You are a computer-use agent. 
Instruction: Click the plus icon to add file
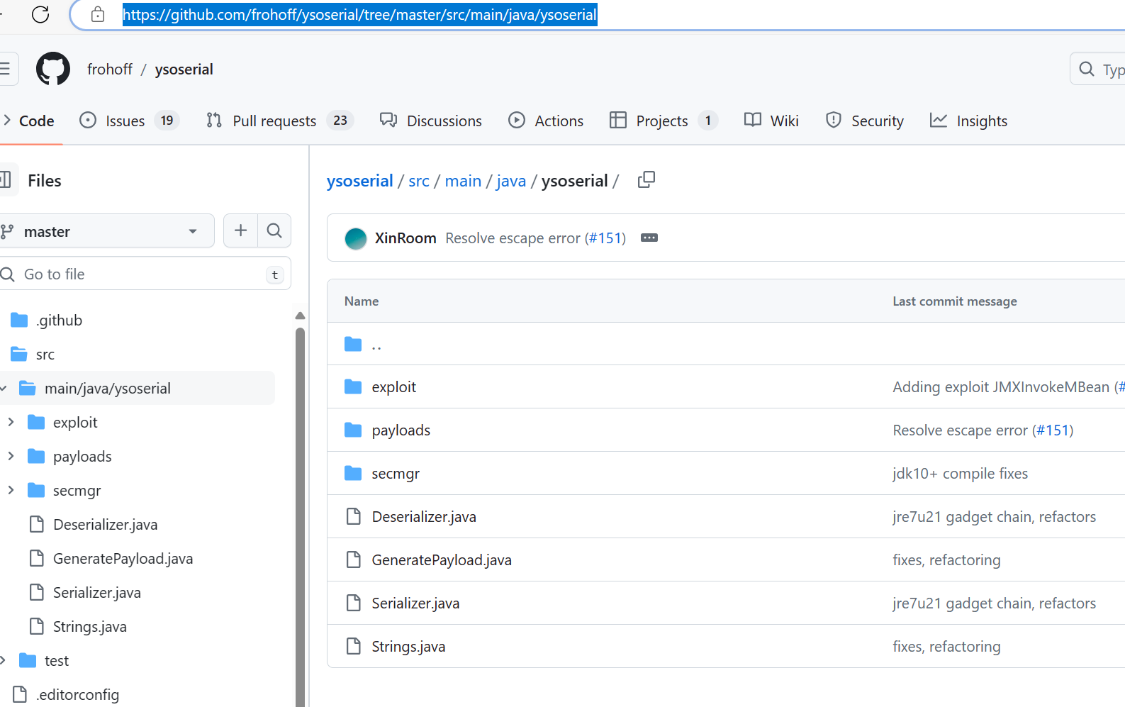tap(240, 230)
